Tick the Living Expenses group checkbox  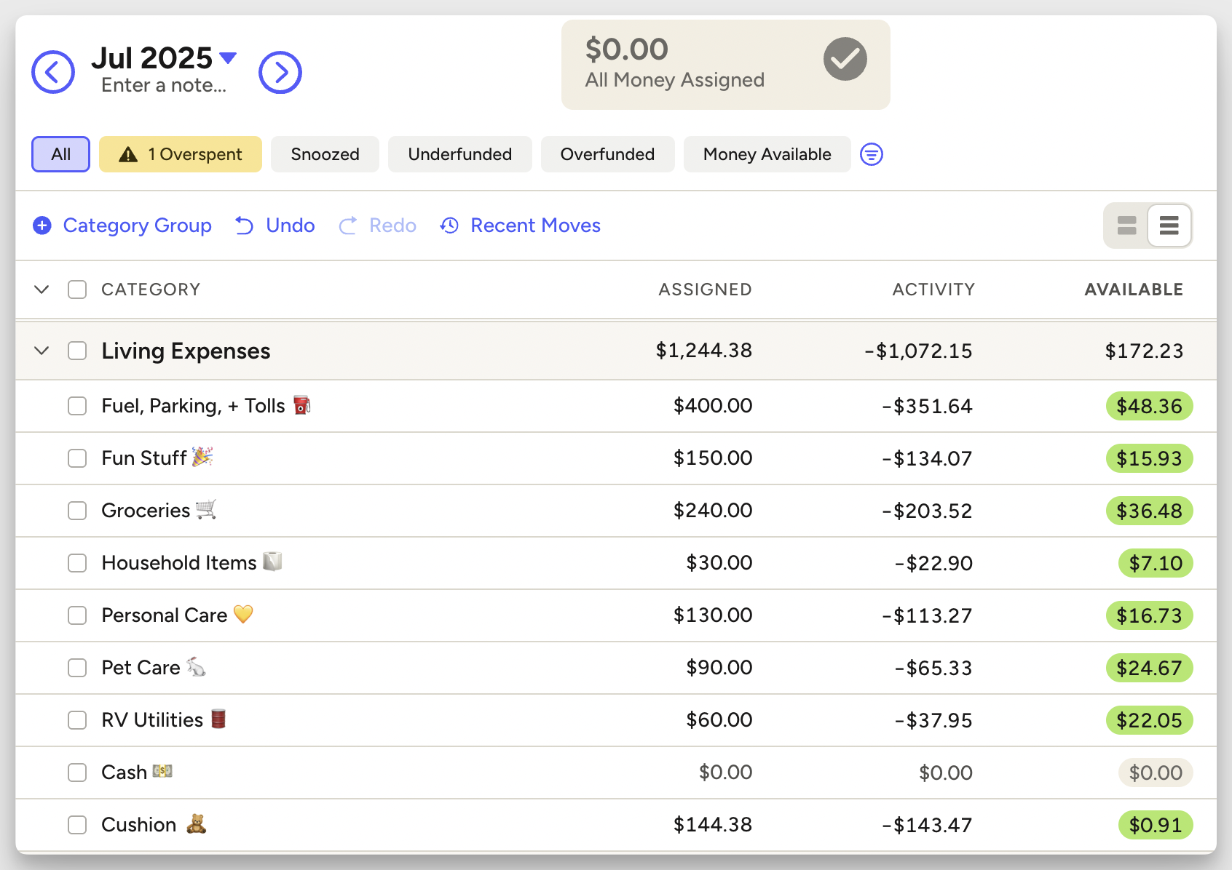77,351
